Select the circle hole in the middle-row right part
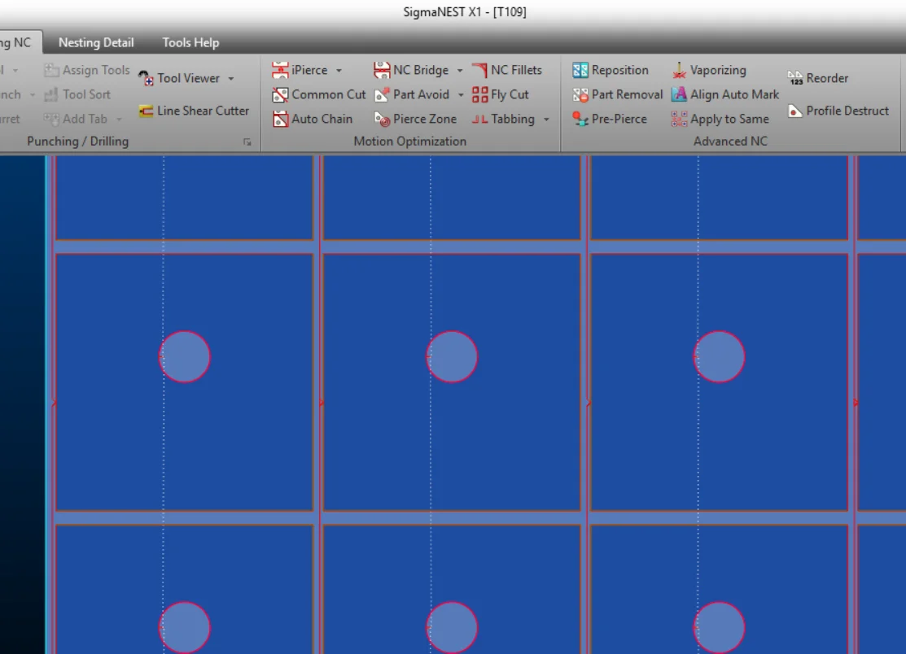 (x=720, y=357)
